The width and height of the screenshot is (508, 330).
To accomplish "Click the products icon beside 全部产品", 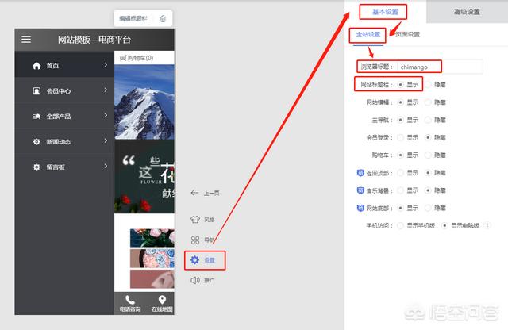I will [37, 117].
